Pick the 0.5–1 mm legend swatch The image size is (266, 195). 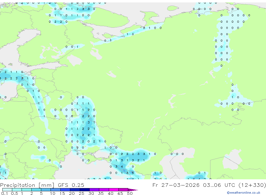[x=17, y=190]
